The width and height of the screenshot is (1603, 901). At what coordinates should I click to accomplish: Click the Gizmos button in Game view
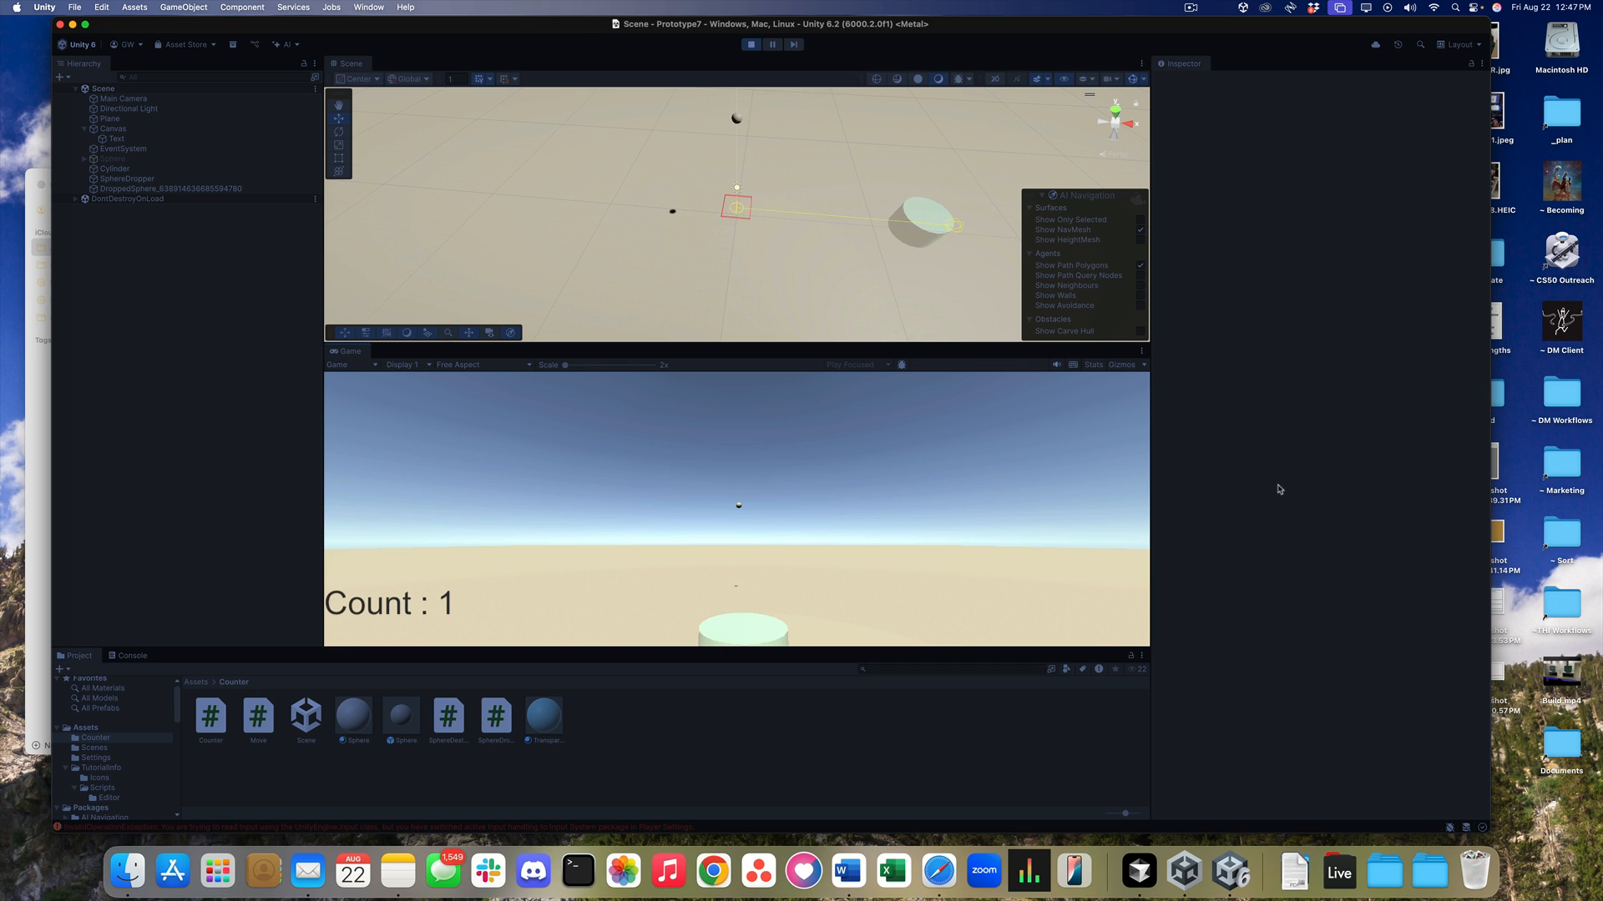click(1121, 365)
